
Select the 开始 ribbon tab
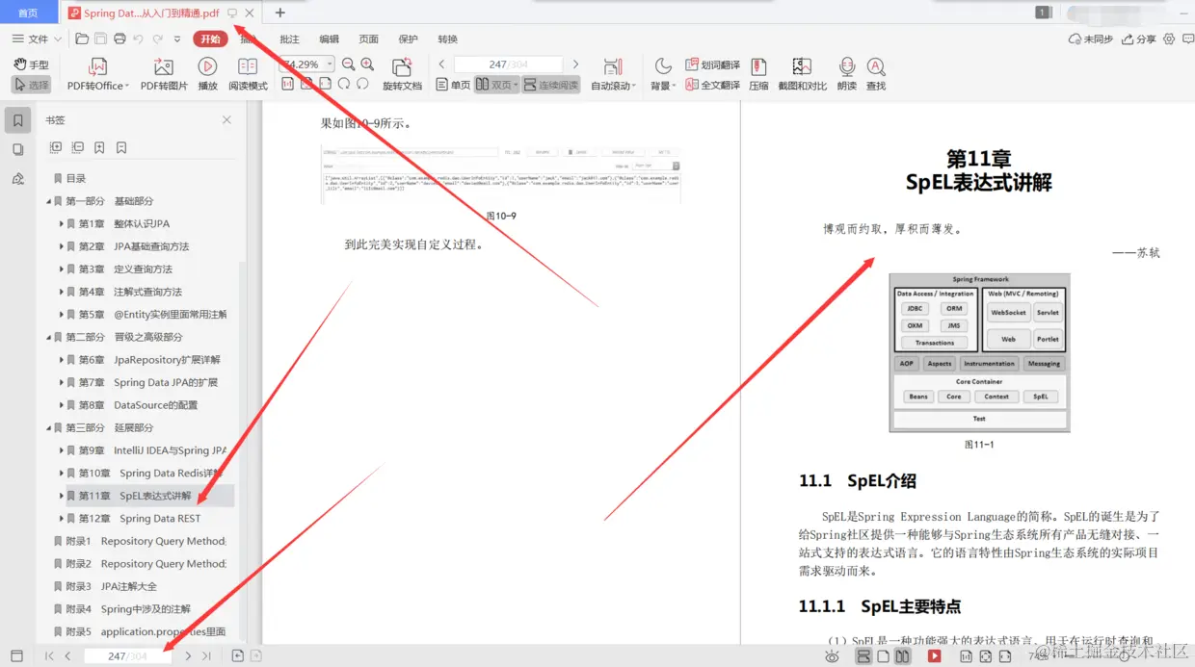210,39
